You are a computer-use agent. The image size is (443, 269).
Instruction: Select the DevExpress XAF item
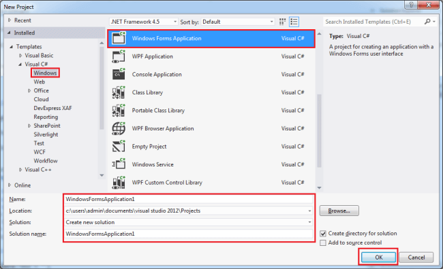[53, 108]
